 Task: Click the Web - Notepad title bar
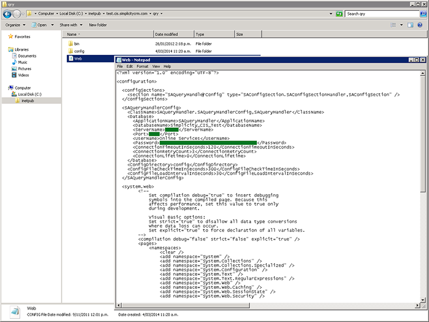[261, 60]
